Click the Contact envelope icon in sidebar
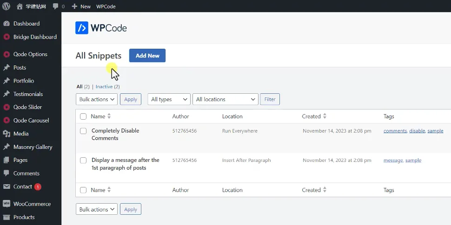The width and height of the screenshot is (451, 225). click(x=7, y=186)
